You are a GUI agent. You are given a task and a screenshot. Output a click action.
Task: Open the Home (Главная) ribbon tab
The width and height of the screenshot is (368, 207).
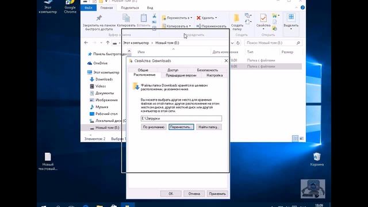(x=106, y=7)
